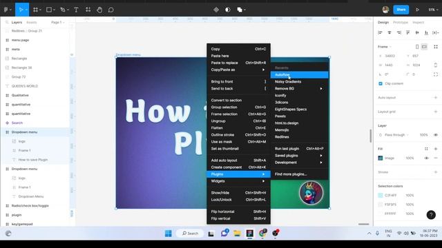Select the Rectangle shape tool
Screen dimensions: 442x248
(49, 10)
